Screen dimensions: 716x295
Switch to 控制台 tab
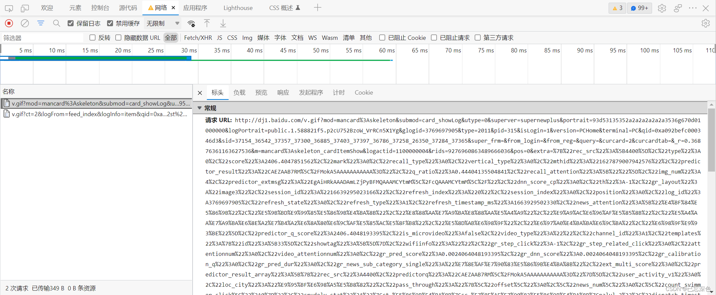[x=100, y=8]
